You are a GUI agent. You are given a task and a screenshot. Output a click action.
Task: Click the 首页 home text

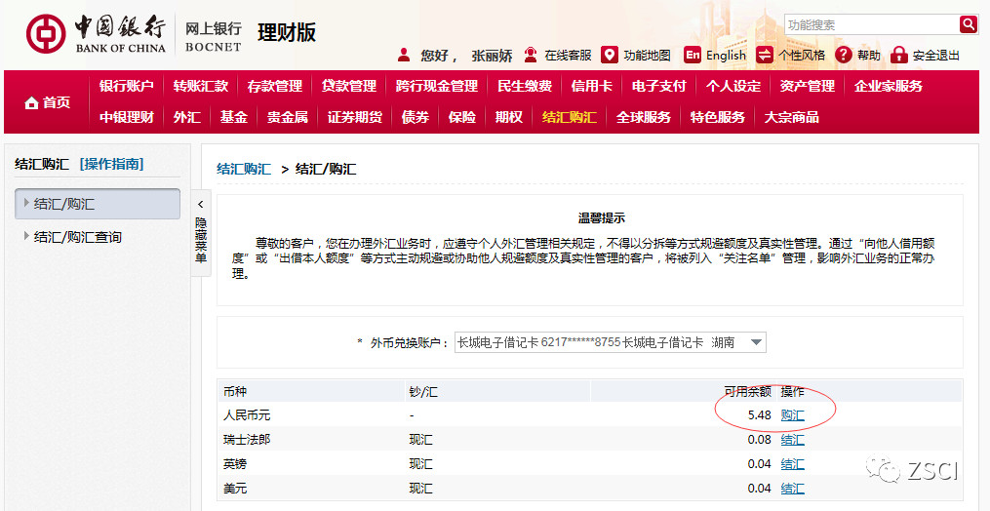pyautogui.click(x=57, y=103)
